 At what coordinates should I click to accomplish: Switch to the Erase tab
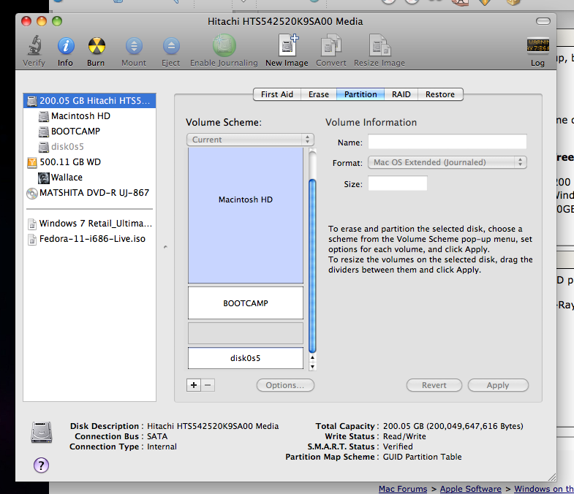coord(319,94)
